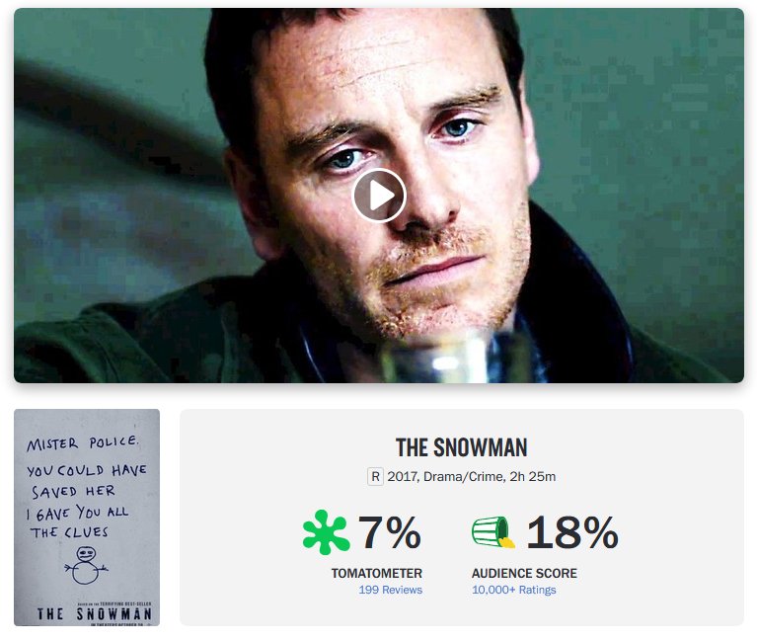The image size is (757, 641).
Task: Click the green splat Tomatometer icon
Action: click(x=326, y=531)
